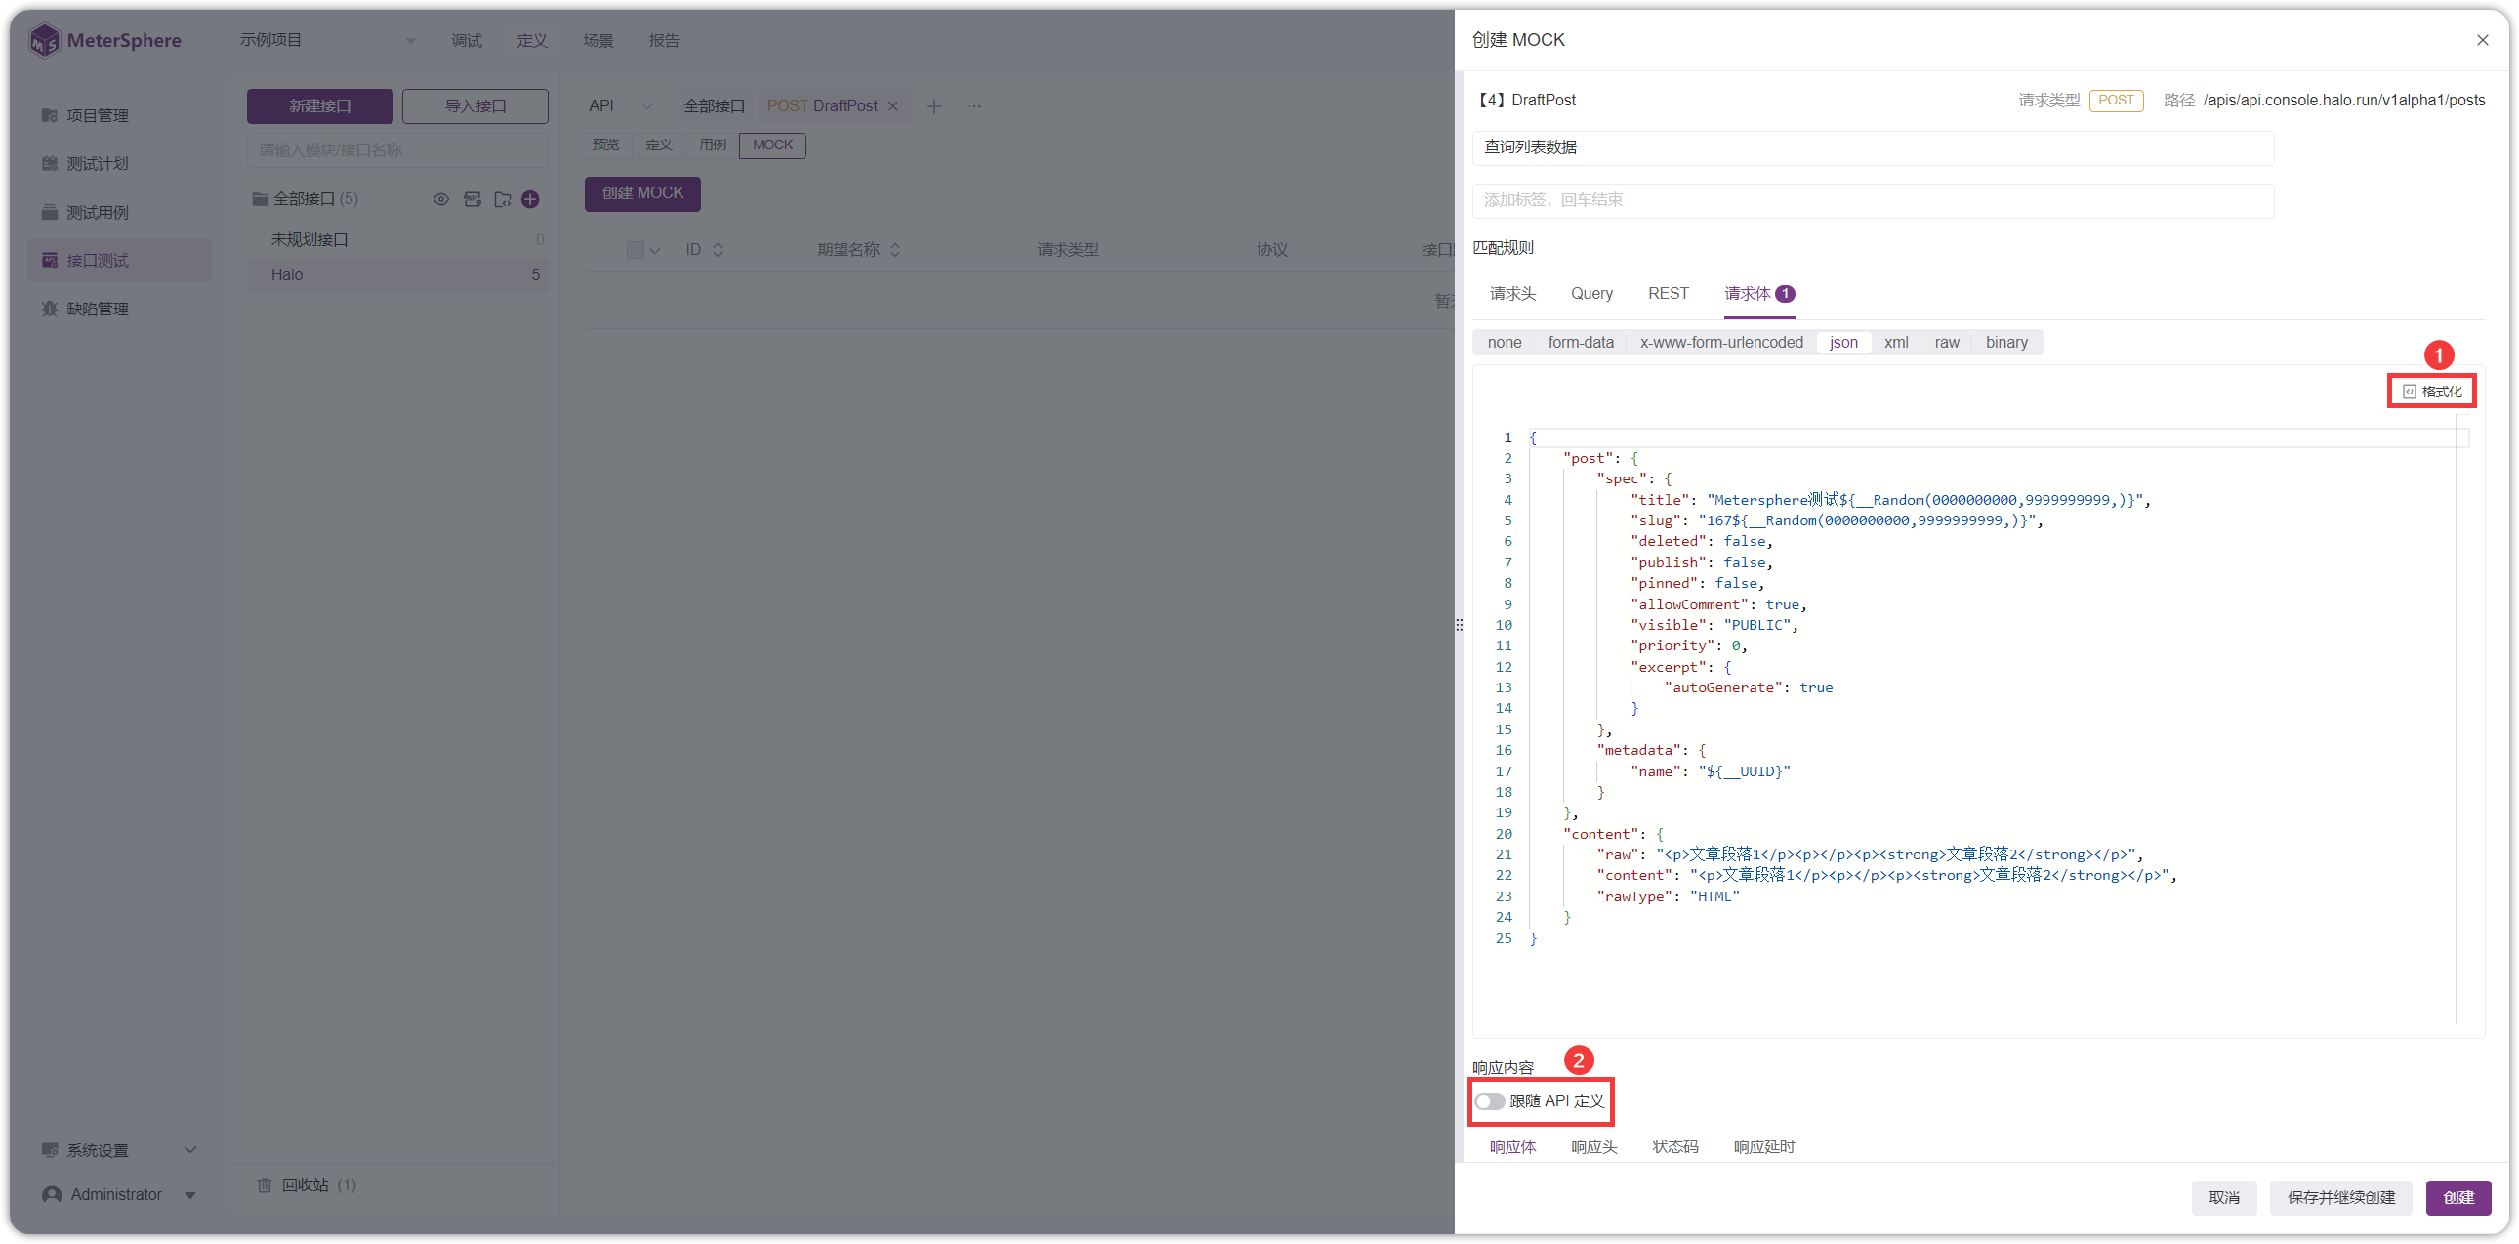
Task: Open the dropdown arrow beside table checkbox
Action: point(655,250)
